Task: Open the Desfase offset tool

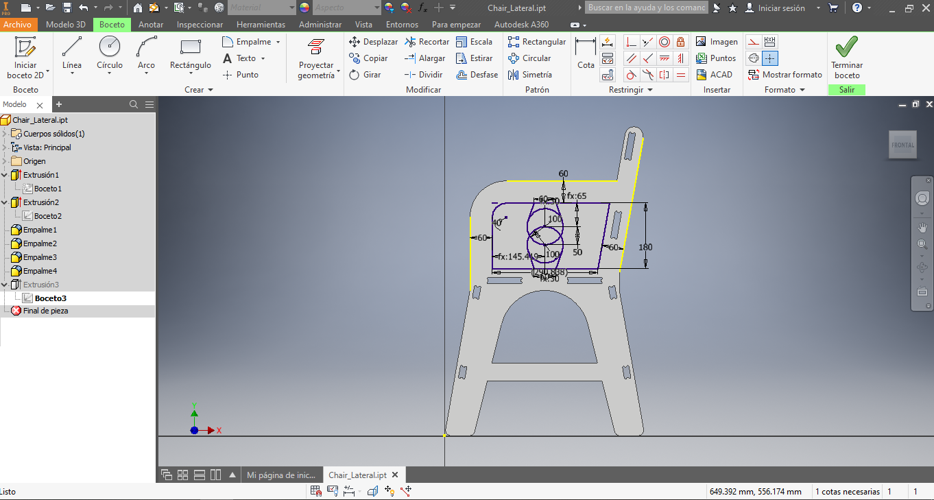Action: coord(477,75)
